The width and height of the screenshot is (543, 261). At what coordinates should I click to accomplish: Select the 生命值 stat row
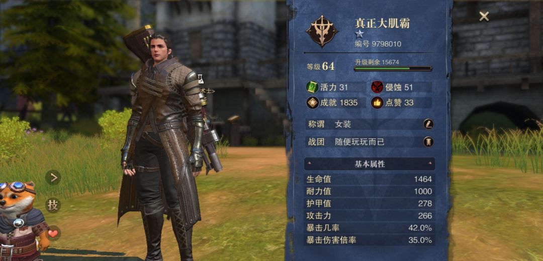(x=370, y=179)
